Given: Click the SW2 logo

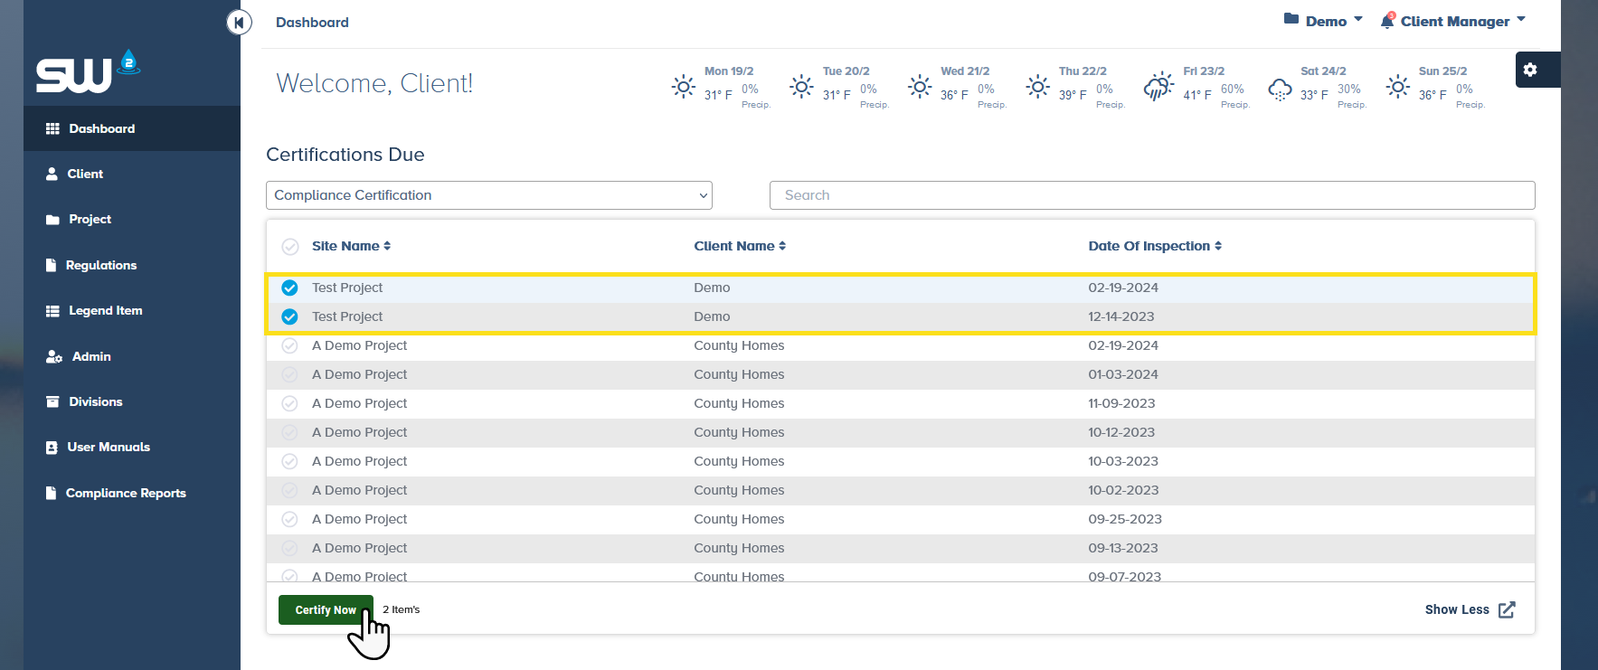Looking at the screenshot, I should click(x=88, y=72).
